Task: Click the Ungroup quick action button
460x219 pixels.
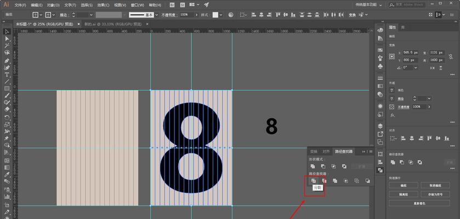Action: (435, 186)
